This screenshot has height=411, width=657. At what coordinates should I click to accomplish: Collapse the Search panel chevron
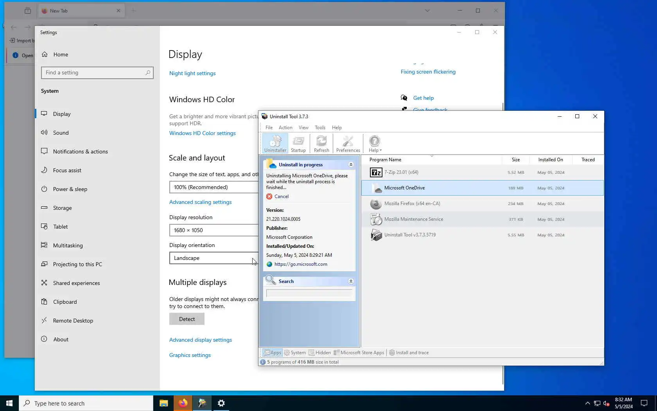point(351,281)
